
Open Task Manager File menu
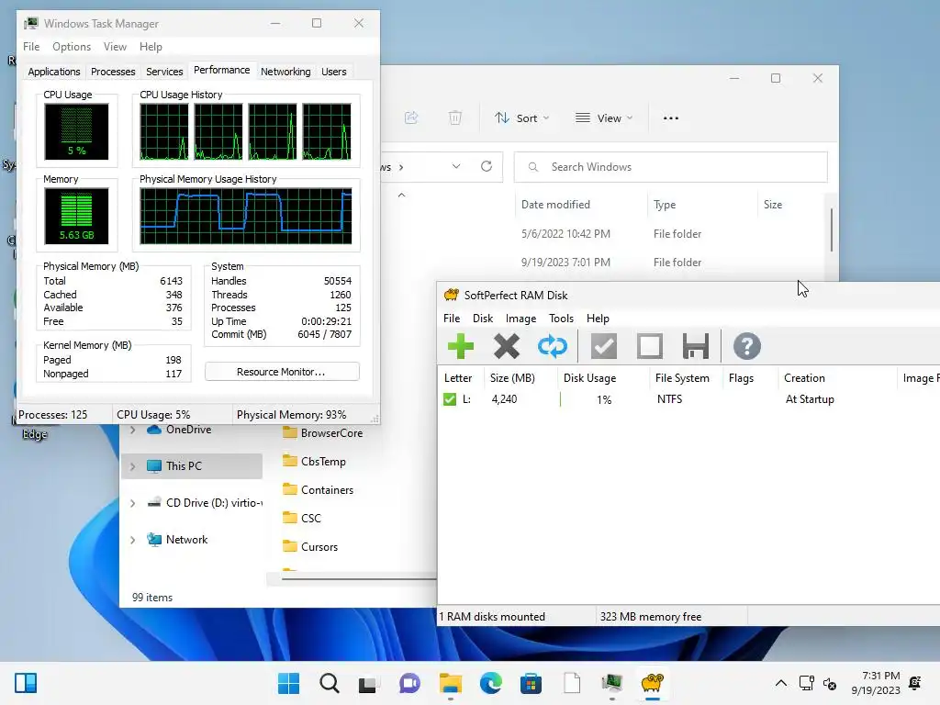pos(31,47)
